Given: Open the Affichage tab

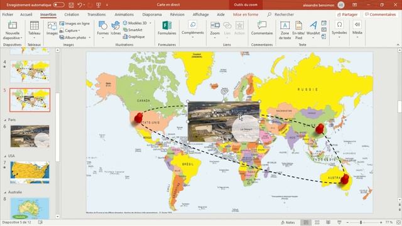Looking at the screenshot, I should tap(200, 14).
